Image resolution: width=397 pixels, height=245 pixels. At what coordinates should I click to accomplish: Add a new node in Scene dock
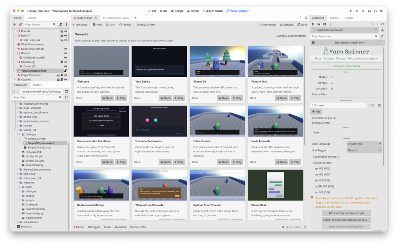coord(14,24)
